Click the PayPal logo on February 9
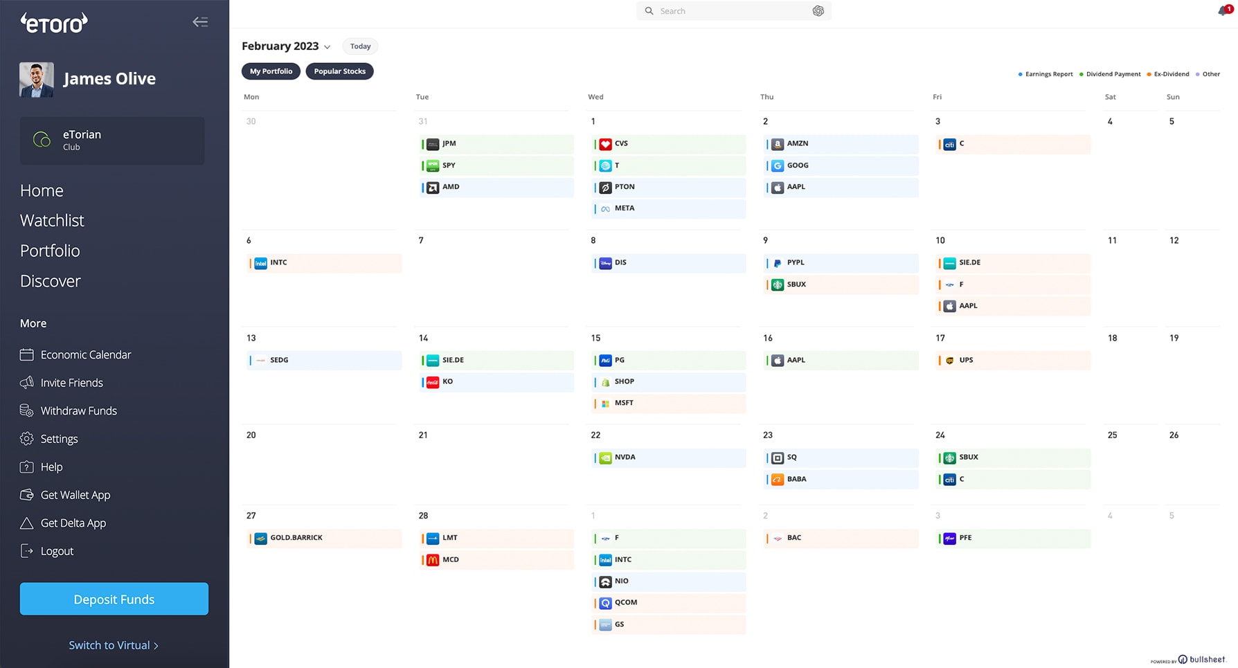The image size is (1238, 668). (778, 263)
